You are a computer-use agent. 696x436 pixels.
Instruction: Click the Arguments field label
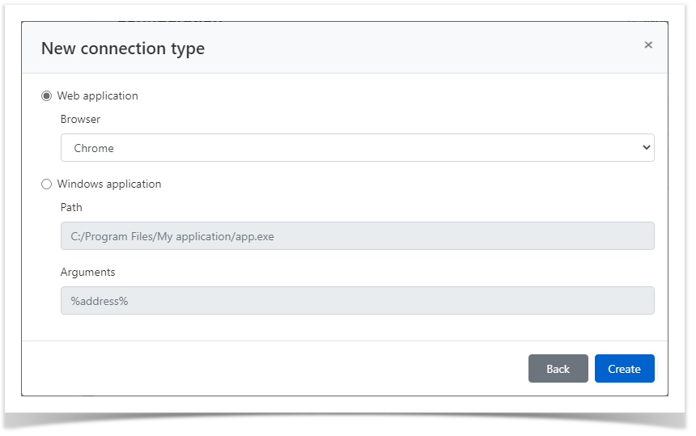pos(87,272)
